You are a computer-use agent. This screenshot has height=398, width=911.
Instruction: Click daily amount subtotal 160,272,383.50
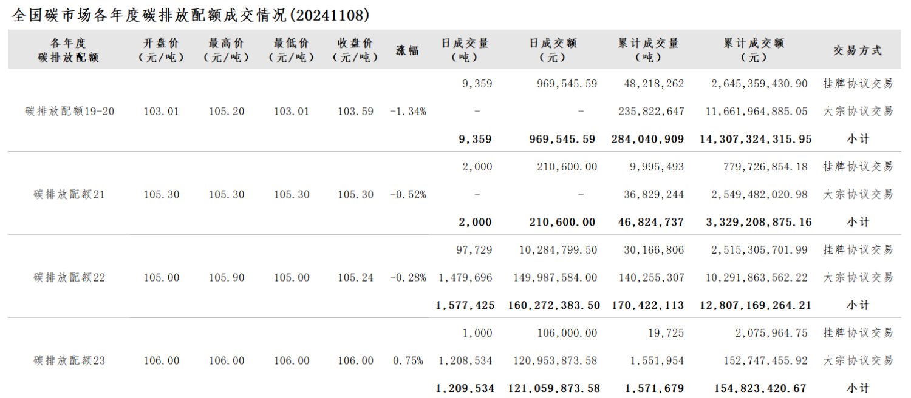554,305
